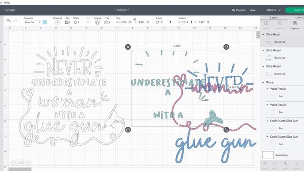
Task: Click the canvas horizontal scrollbar
Action: 20,169
